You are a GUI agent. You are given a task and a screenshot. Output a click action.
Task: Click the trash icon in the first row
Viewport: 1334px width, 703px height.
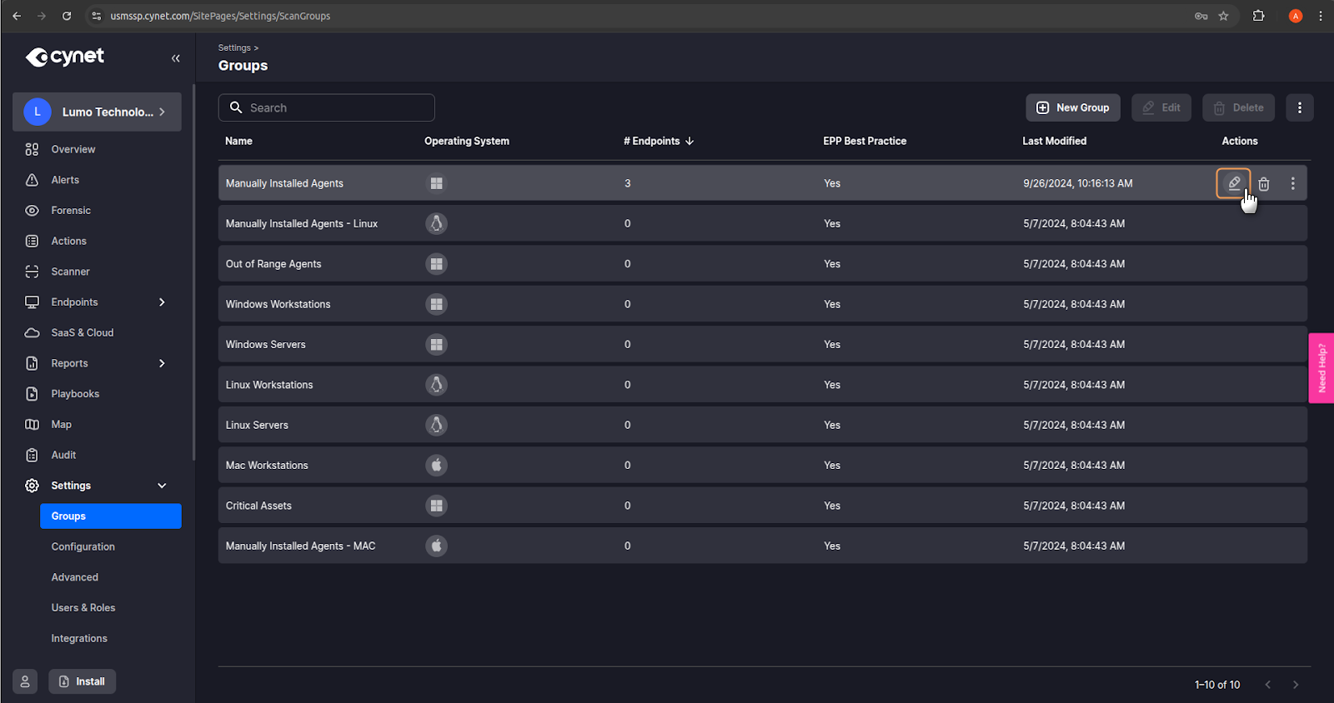pos(1264,184)
